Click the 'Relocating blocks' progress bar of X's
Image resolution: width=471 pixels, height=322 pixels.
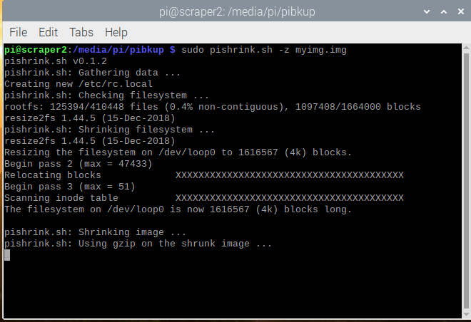pos(290,175)
